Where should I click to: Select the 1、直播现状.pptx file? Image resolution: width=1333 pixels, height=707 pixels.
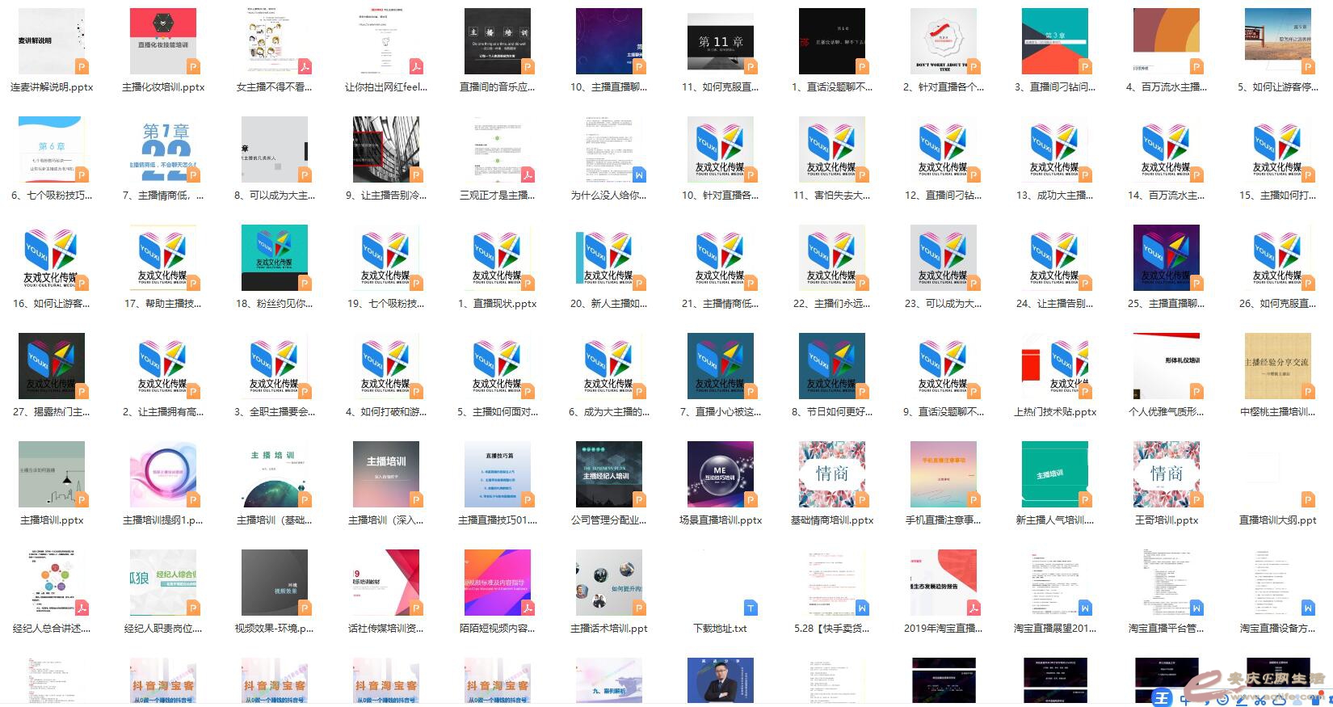point(497,259)
